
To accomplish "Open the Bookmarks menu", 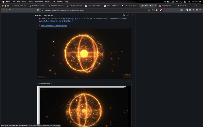I will tap(39, 2).
